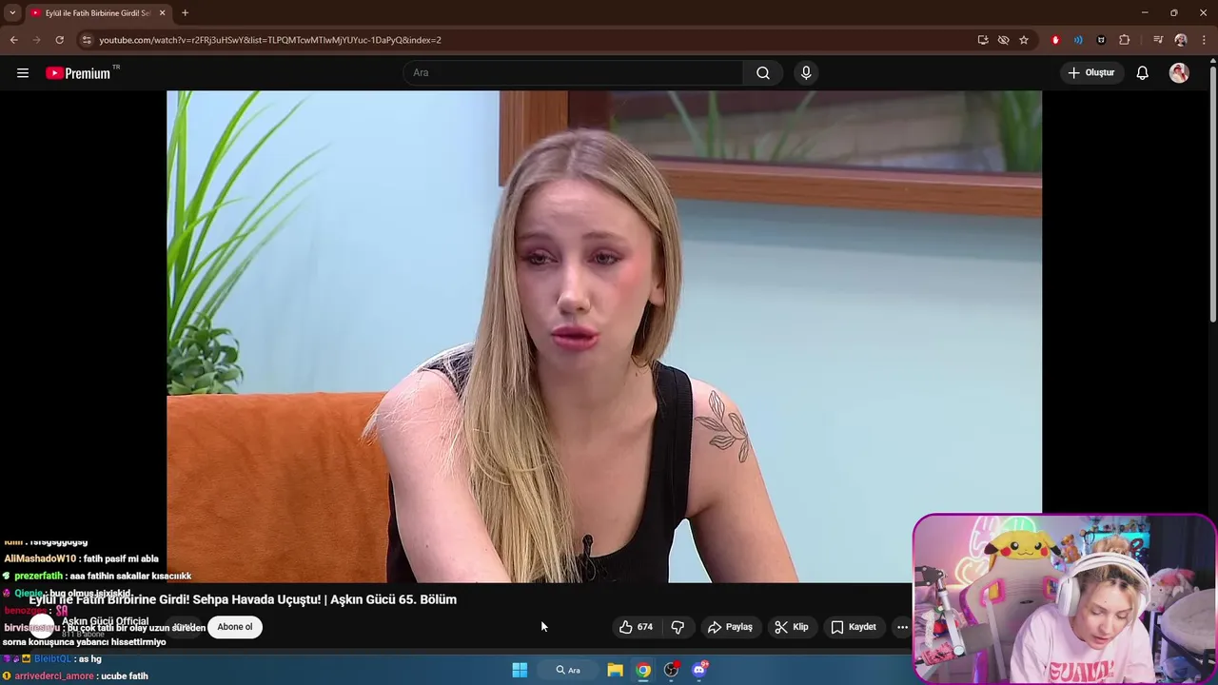Open the Chrome profile avatar
The height and width of the screenshot is (685, 1218).
[1181, 40]
